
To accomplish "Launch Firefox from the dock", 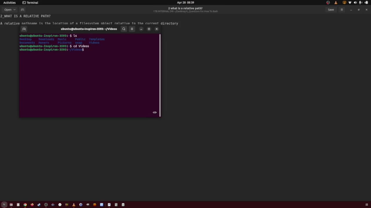I will tap(32, 205).
